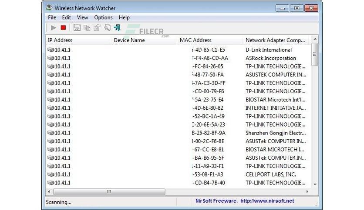Copy selected items using the toolbar icon
The height and width of the screenshot is (210, 364).
(x=87, y=28)
